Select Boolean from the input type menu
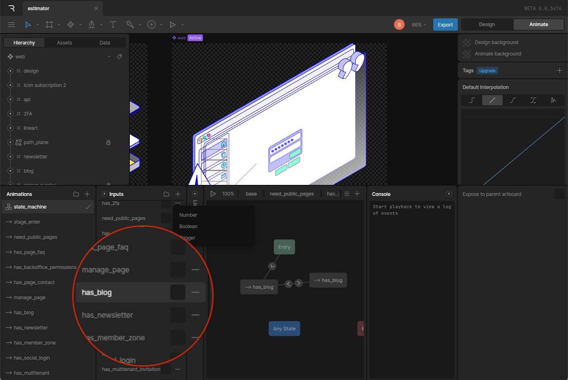This screenshot has width=568, height=380. coord(188,226)
